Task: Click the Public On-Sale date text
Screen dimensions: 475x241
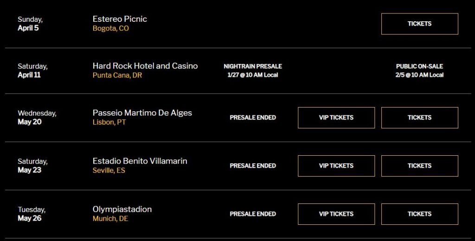Action: pos(419,70)
